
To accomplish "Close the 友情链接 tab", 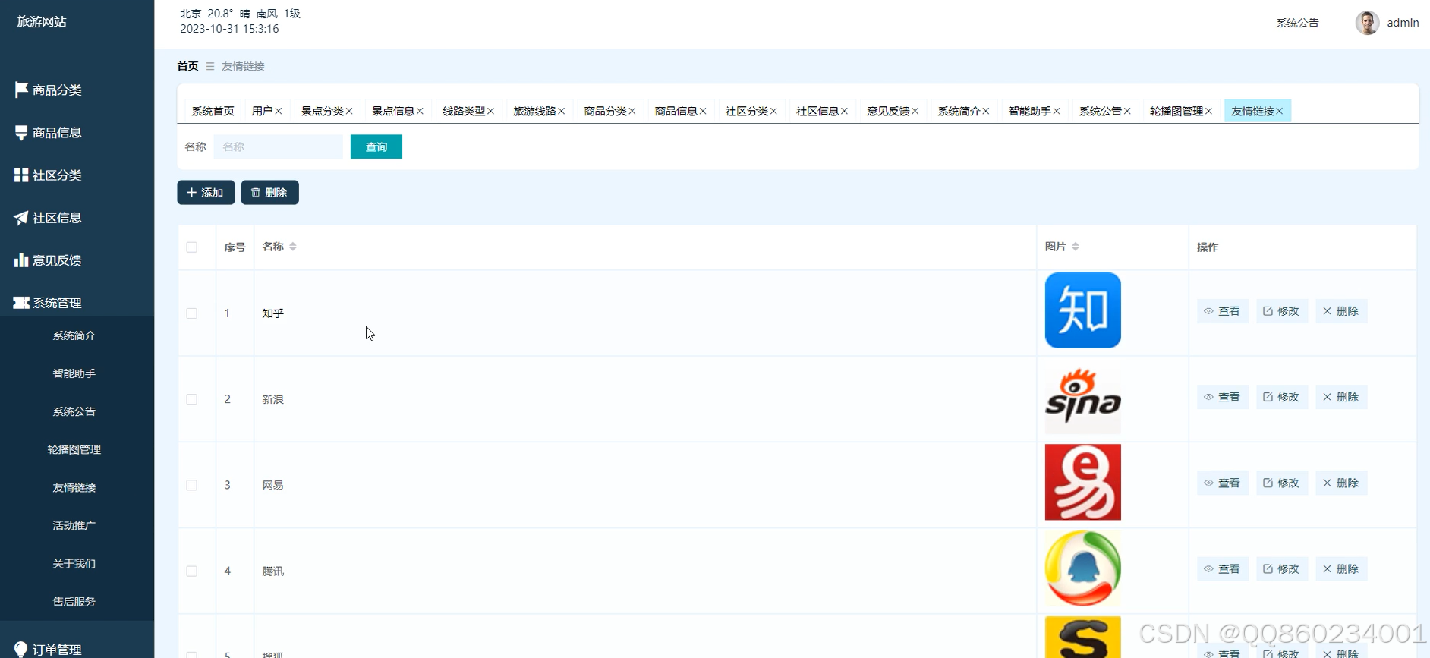I will coord(1280,111).
